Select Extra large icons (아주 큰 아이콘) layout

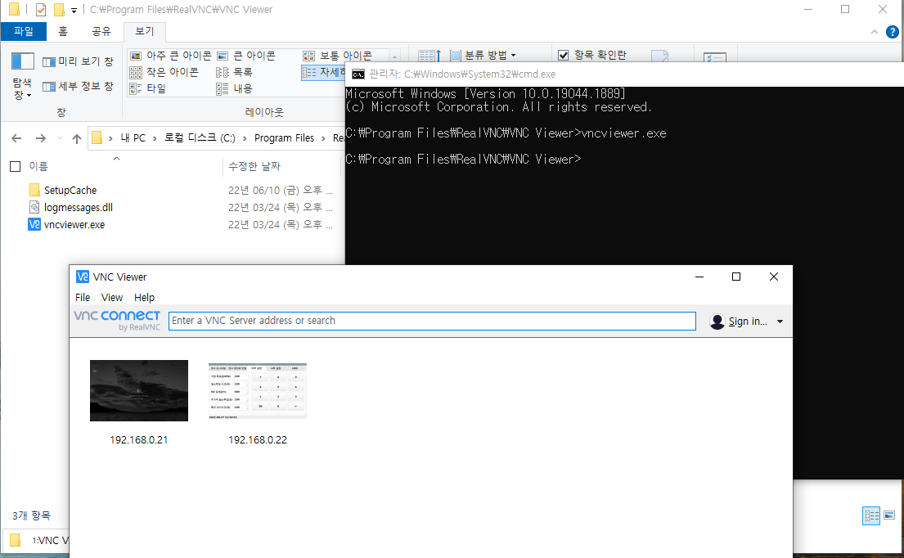click(x=171, y=56)
